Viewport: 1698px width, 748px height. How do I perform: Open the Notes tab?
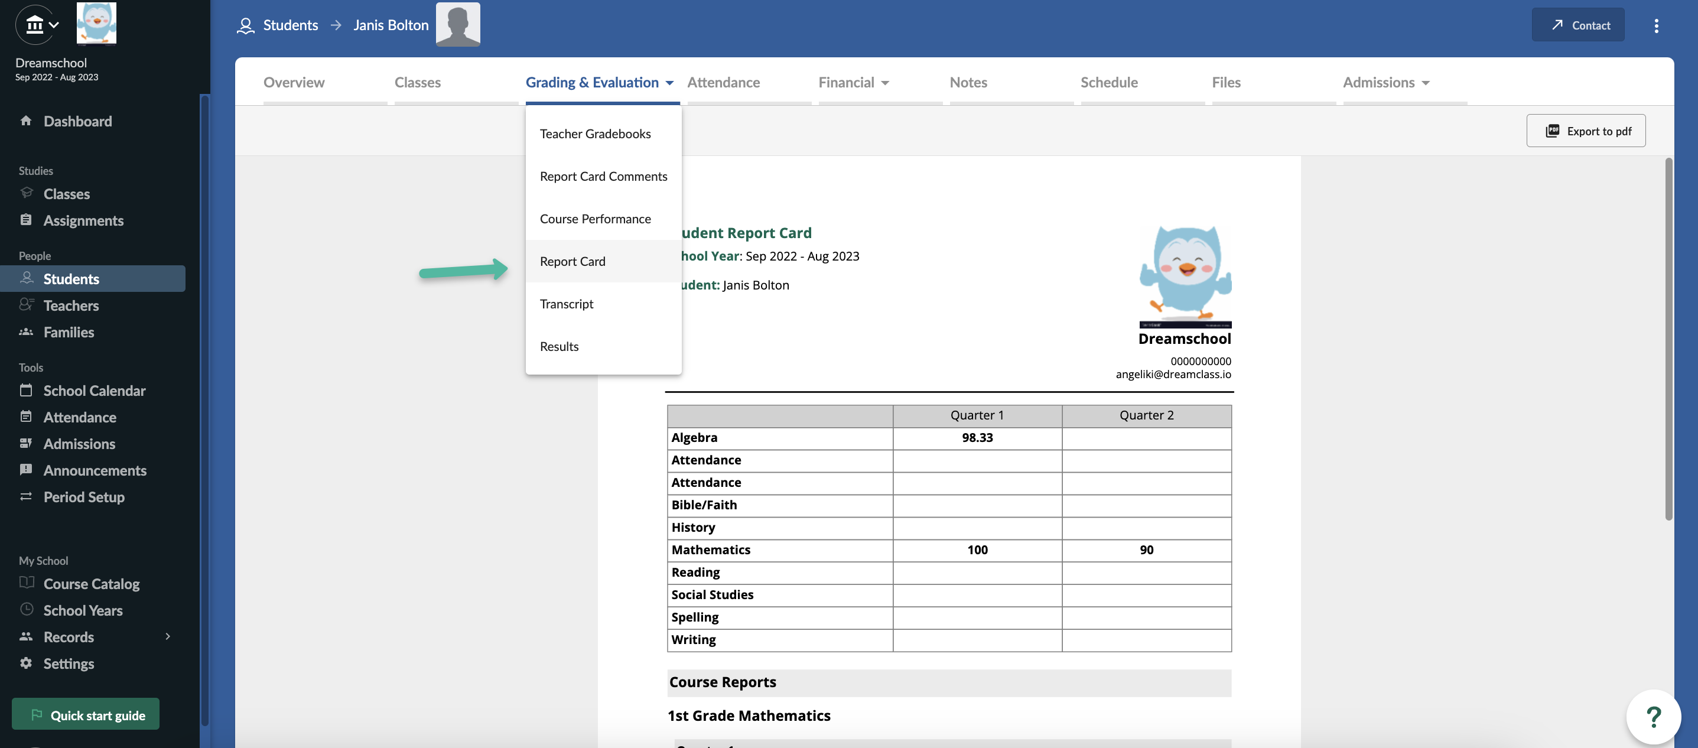pos(968,82)
